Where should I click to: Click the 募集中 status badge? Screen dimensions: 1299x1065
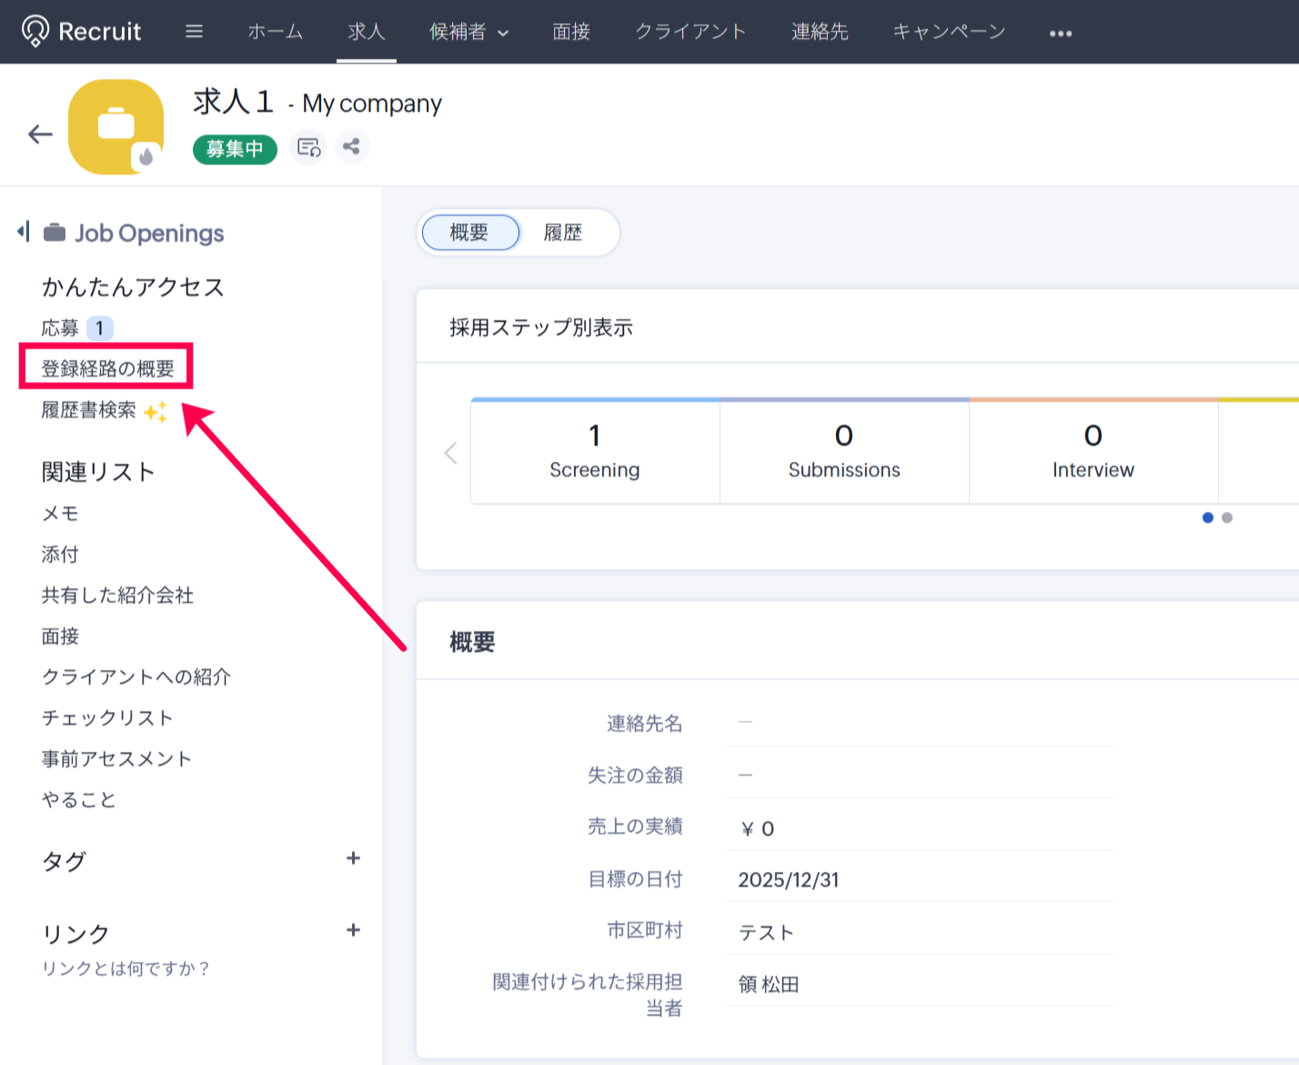[x=235, y=148]
